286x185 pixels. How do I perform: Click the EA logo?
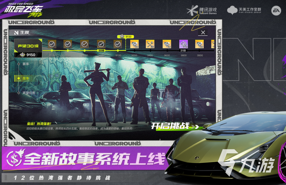(276, 10)
